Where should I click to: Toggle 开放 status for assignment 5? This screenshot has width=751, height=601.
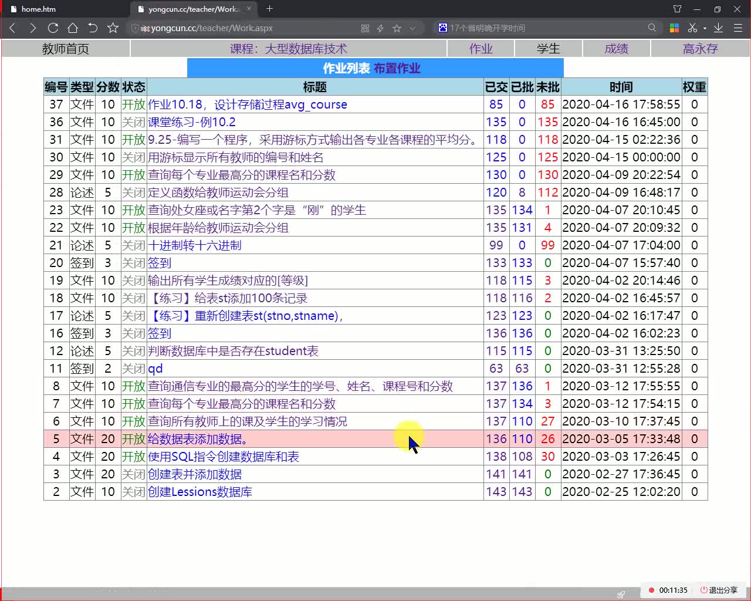(x=134, y=439)
